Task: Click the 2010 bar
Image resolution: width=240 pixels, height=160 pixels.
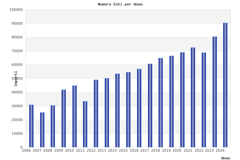Action: click(x=75, y=116)
